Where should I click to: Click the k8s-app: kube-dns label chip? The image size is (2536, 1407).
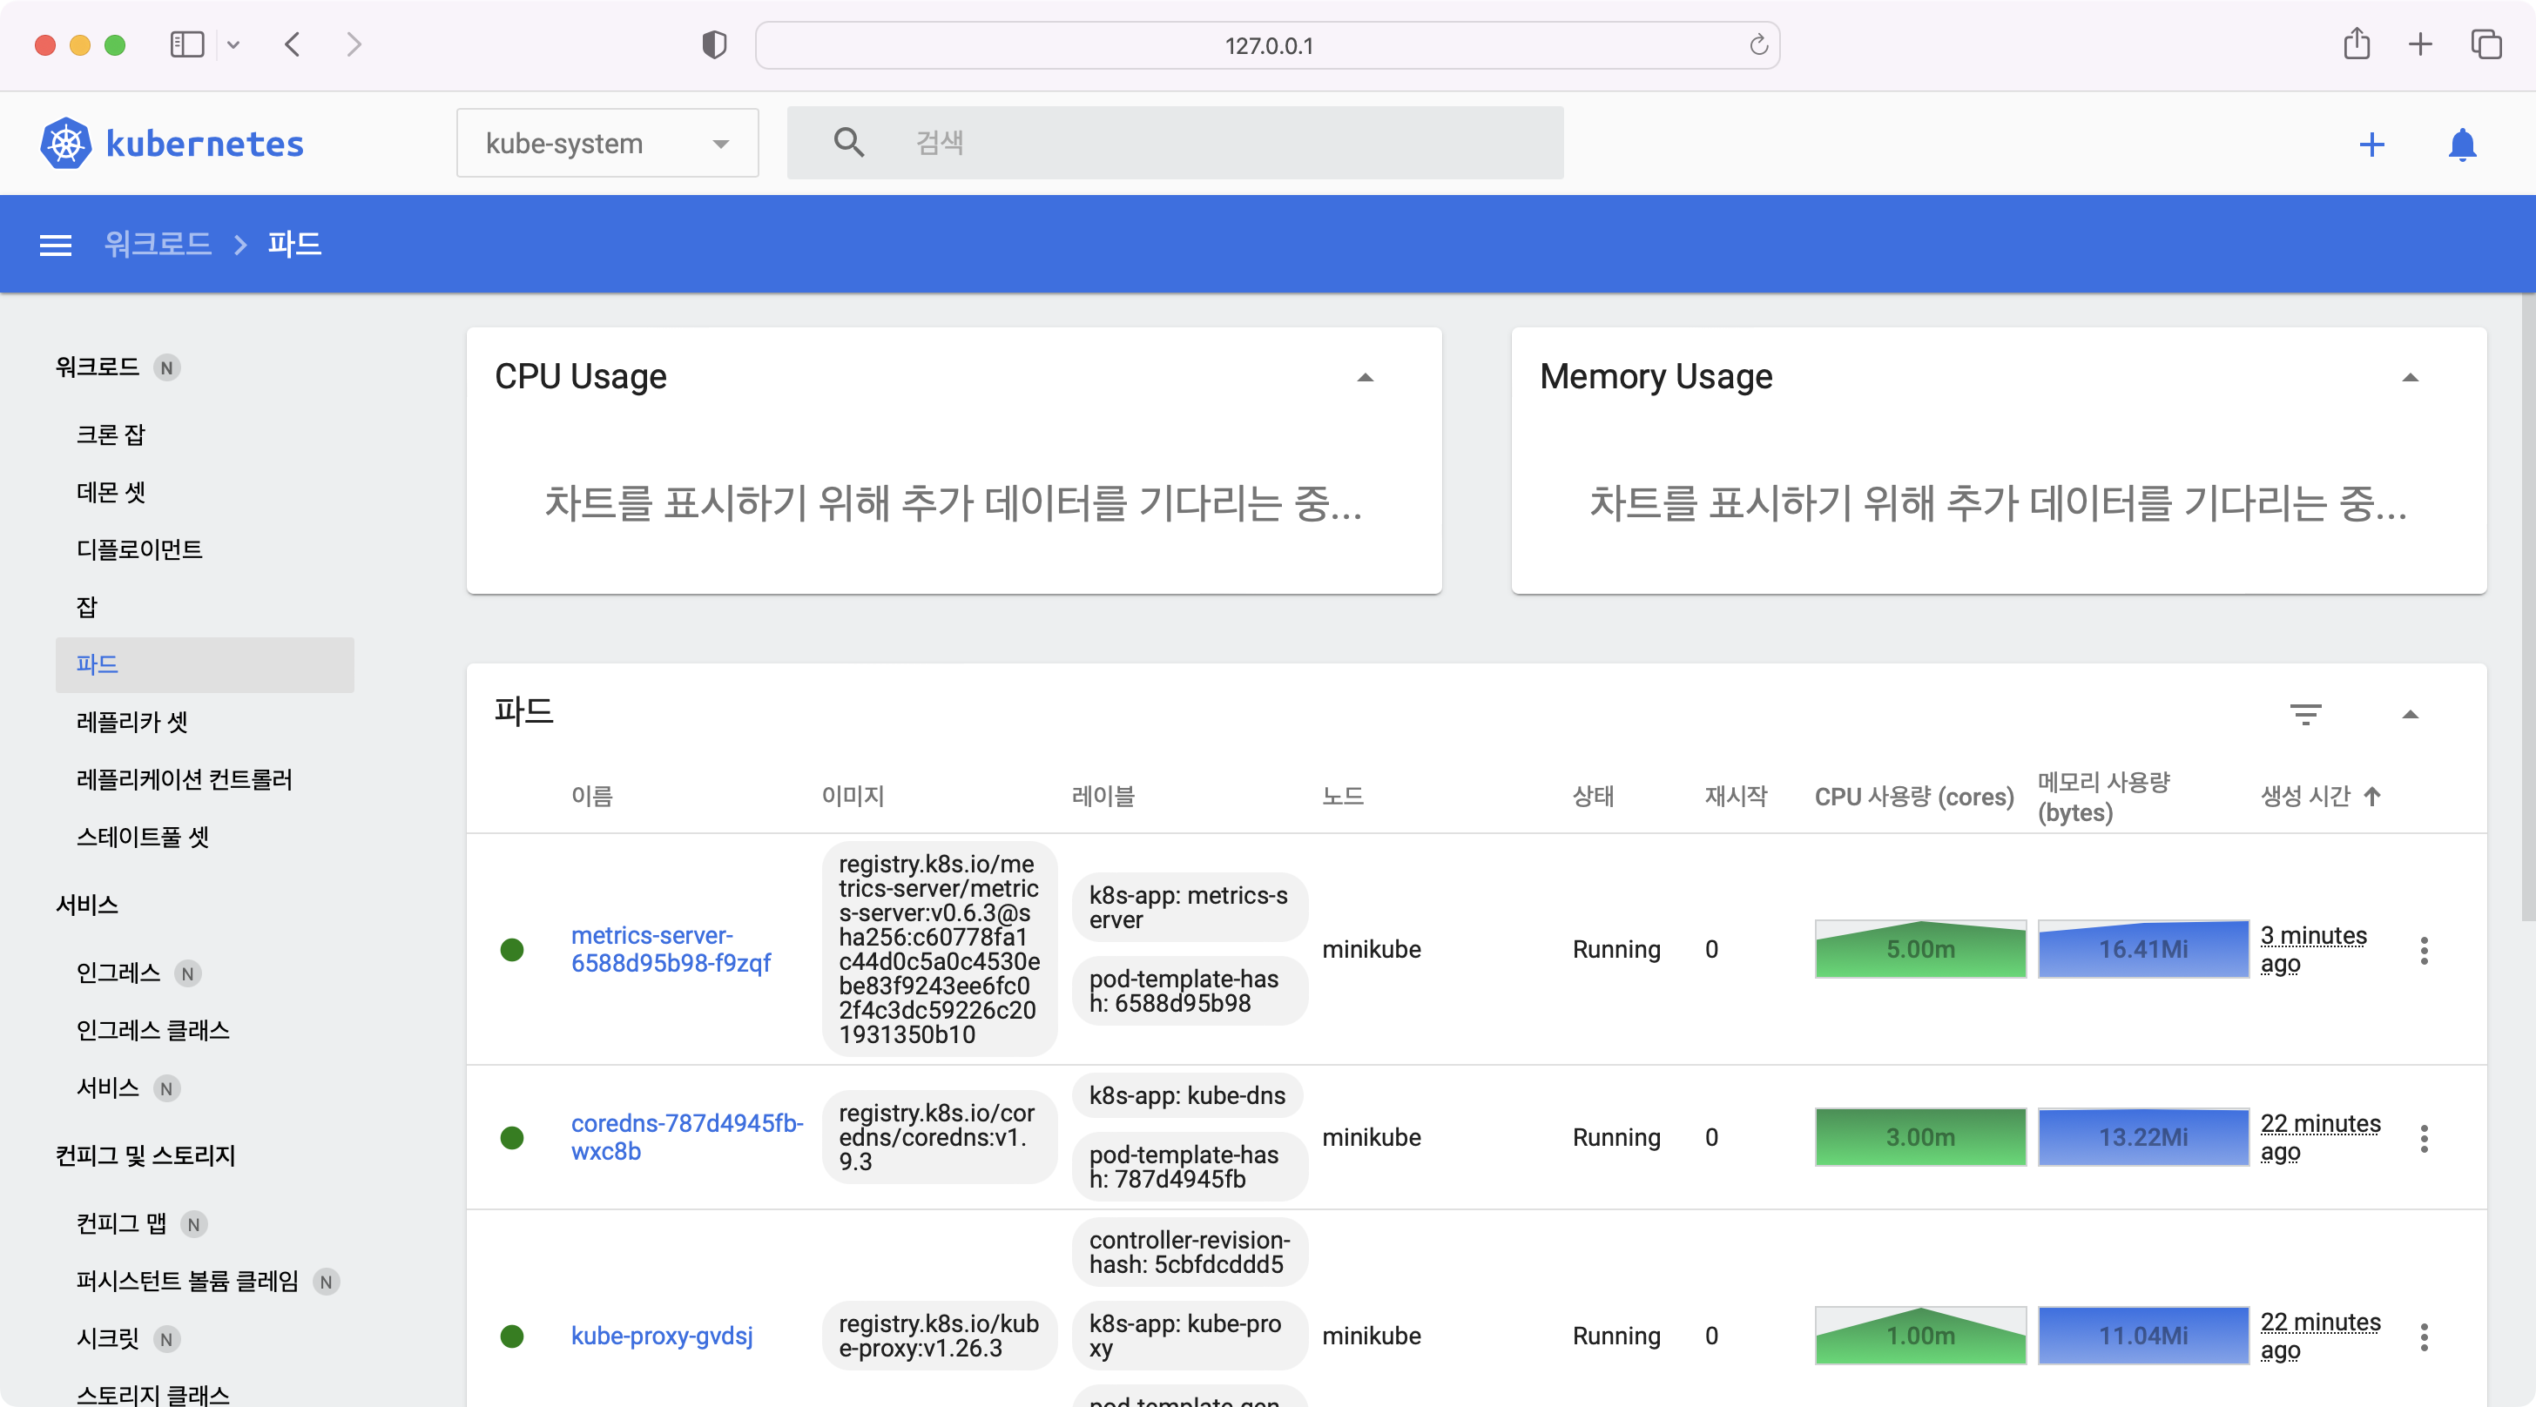(1187, 1096)
